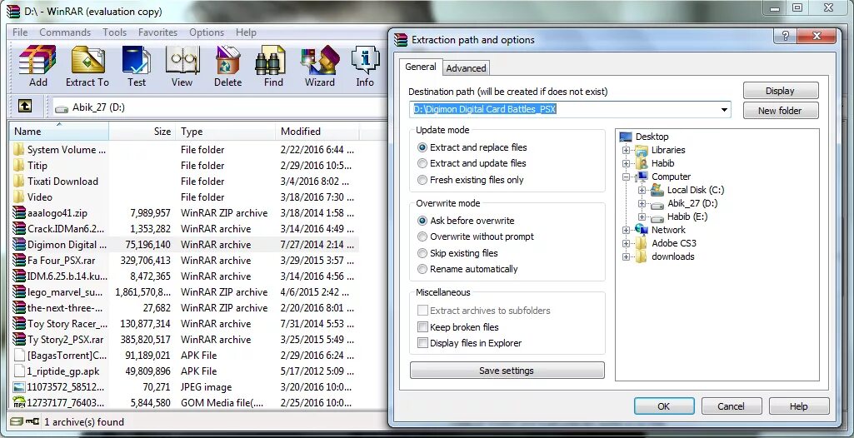Screen dimensions: 854x438
Task: Select the Fa Four_PSX.rar archive icon
Action: (x=19, y=260)
